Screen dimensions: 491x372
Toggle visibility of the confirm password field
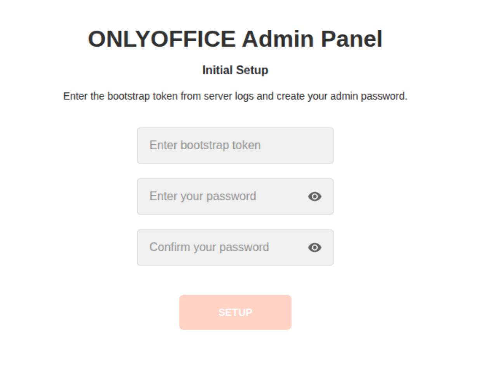(314, 247)
